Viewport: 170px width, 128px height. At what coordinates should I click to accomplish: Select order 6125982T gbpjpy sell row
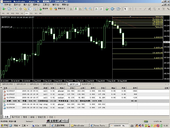86,91
